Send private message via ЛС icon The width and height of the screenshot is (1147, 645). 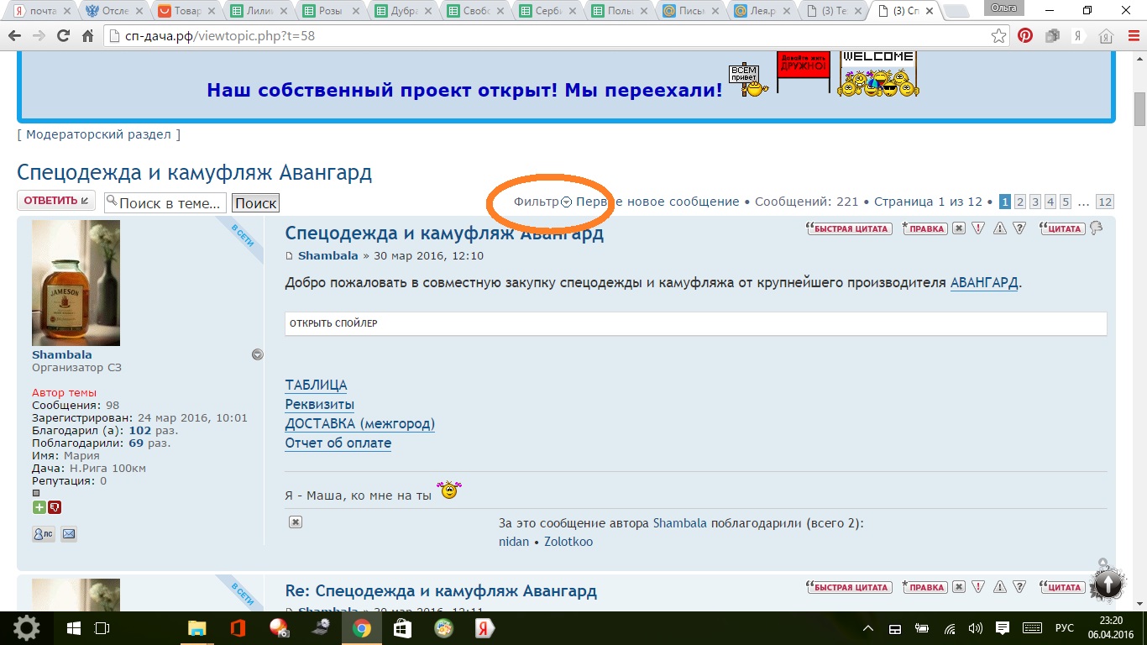pyautogui.click(x=44, y=533)
